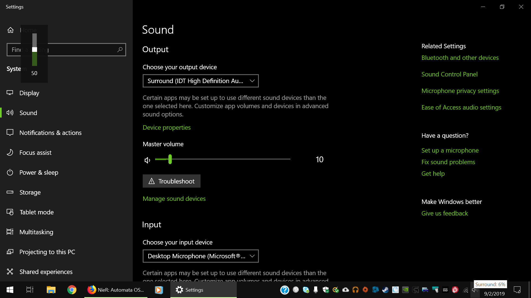531x298 pixels.
Task: Open Ease of Access audio settings
Action: coord(461,107)
